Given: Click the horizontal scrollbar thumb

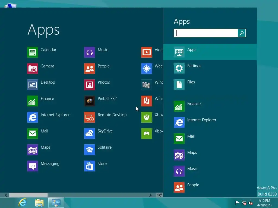Looking at the screenshot, I should 29,195.
